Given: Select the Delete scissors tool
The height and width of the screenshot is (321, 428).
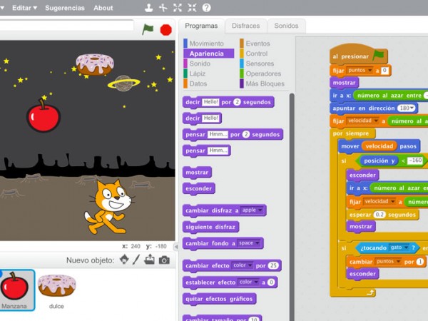Looking at the screenshot, I should point(163,8).
